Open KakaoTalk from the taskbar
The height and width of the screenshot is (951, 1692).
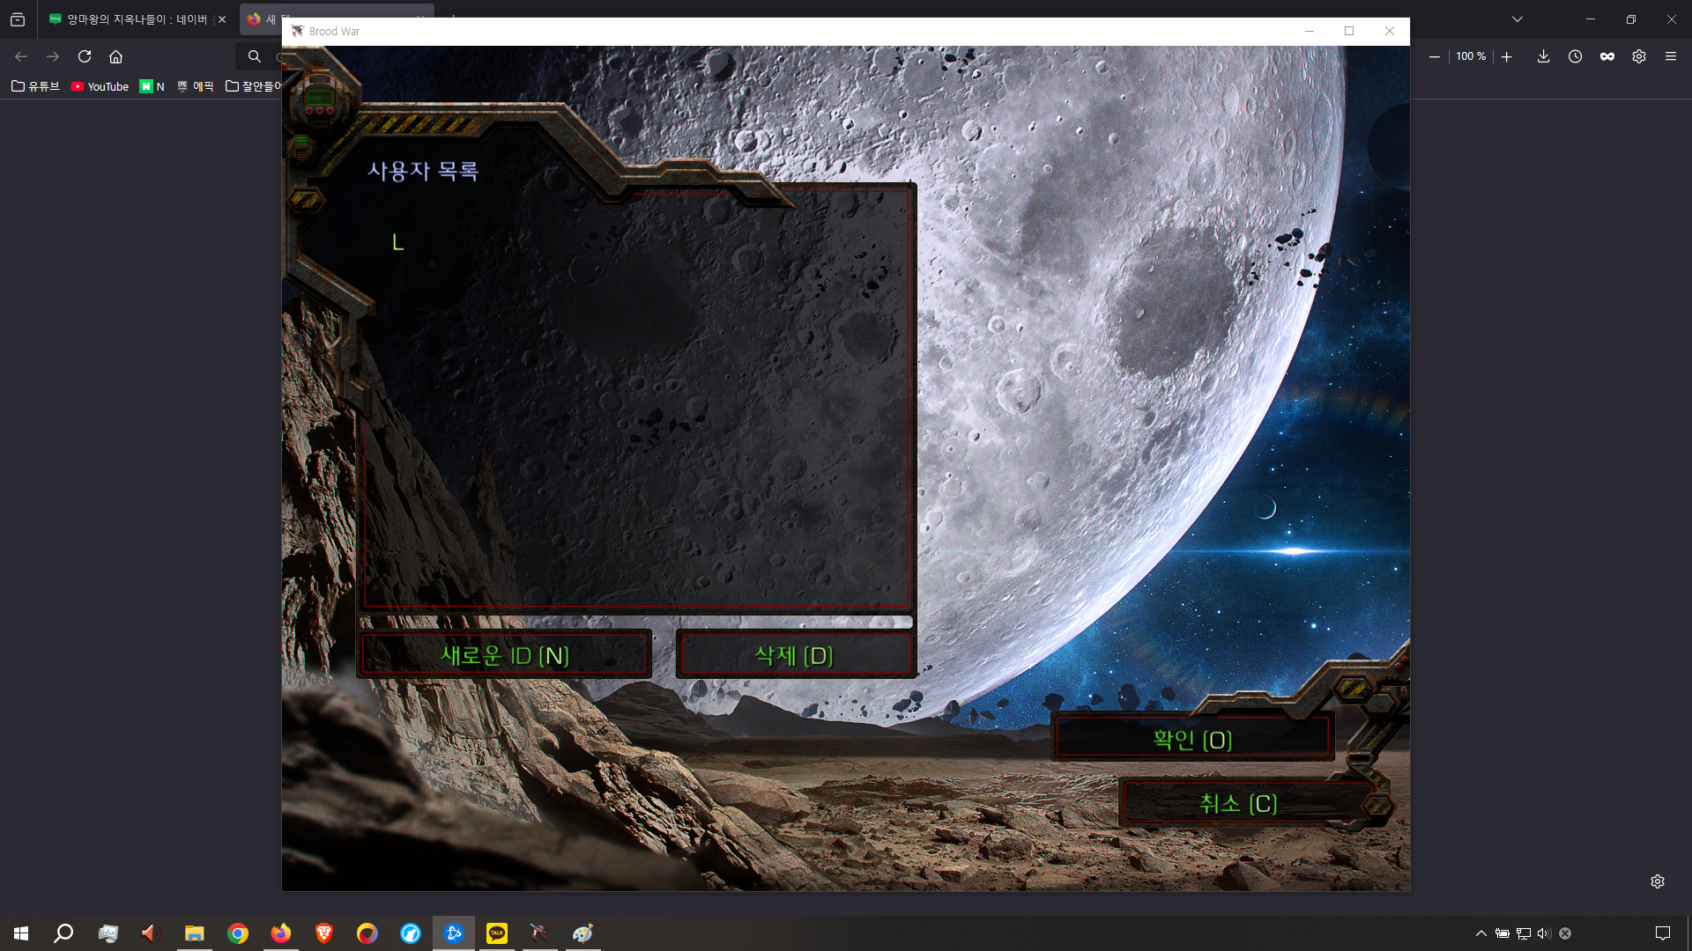497,933
